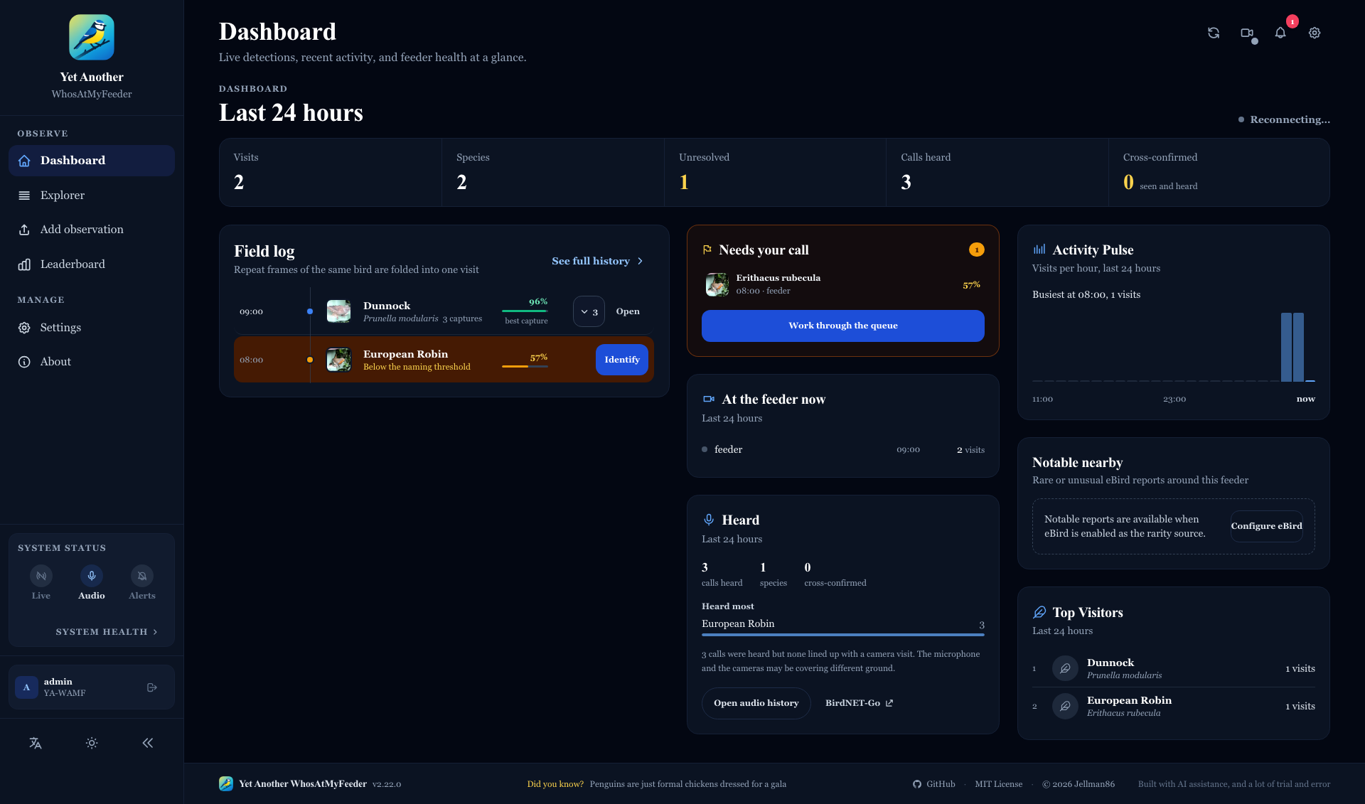Click the blue tit app logo in sidebar
The height and width of the screenshot is (804, 1365).
(x=92, y=37)
